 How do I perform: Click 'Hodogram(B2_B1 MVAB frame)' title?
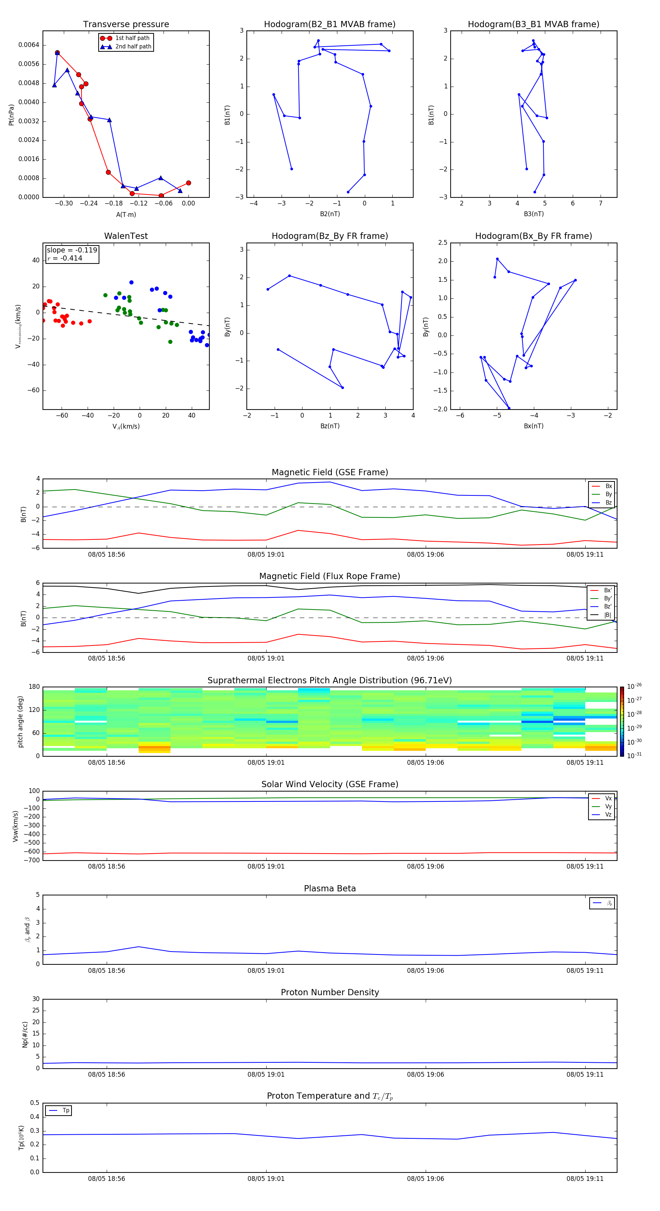point(330,25)
